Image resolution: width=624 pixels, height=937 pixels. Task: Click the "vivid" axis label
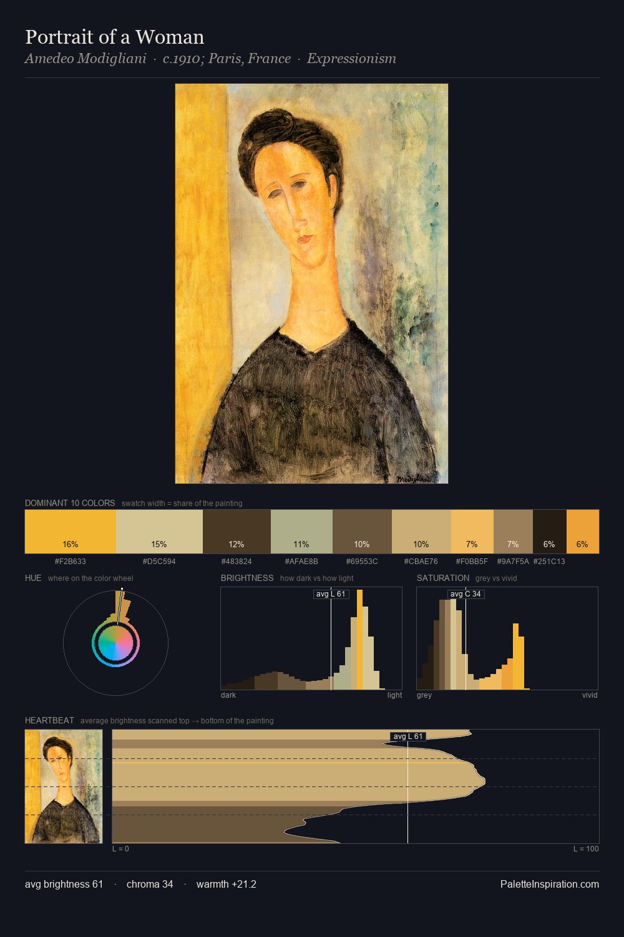pyautogui.click(x=590, y=695)
